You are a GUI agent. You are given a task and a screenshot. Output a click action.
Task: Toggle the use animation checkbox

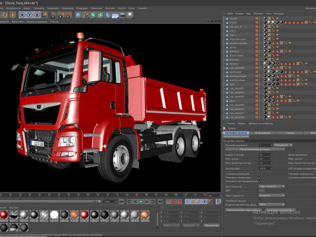click(260, 174)
